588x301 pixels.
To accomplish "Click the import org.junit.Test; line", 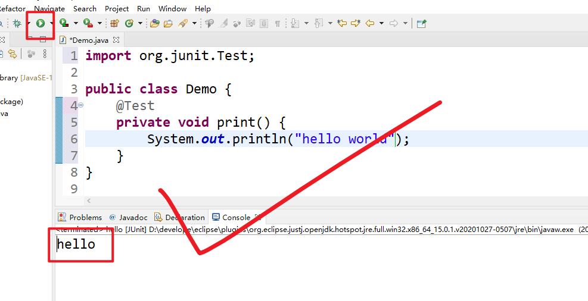I will tap(170, 56).
